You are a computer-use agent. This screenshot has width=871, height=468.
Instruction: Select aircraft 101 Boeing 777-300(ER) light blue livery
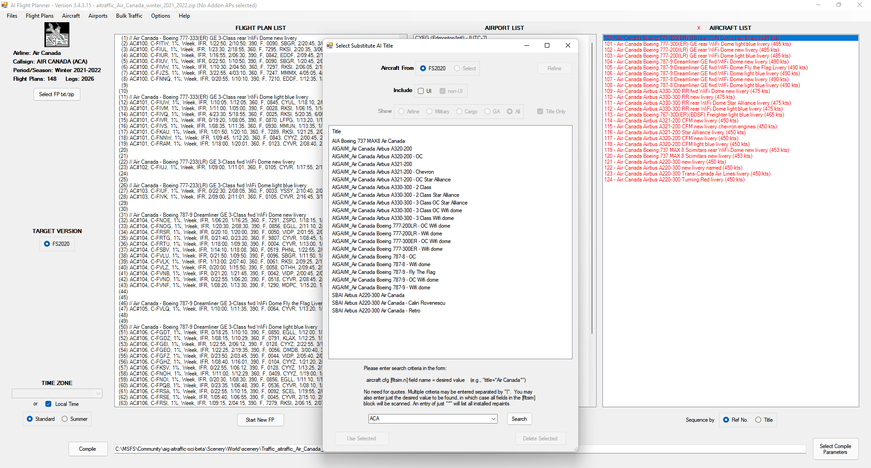(x=697, y=44)
